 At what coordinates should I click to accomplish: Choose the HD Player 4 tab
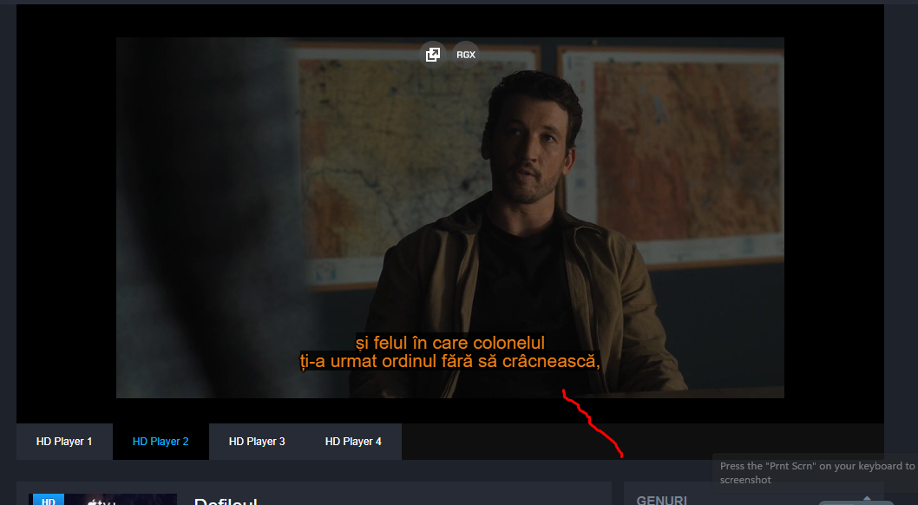coord(353,441)
